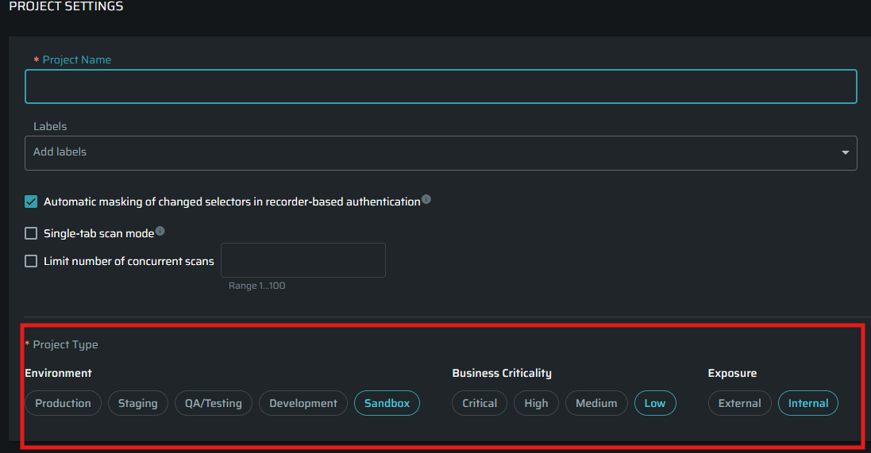Screen dimensions: 871x453
Task: Select Staging environment
Action: pos(138,403)
